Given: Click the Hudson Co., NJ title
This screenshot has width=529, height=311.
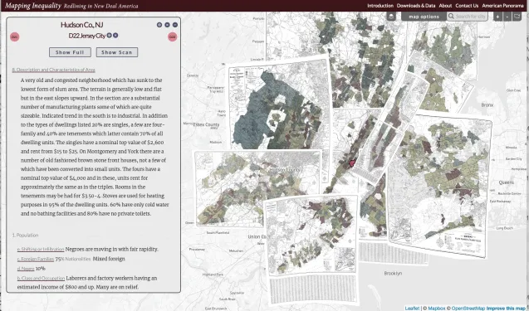Looking at the screenshot, I should (x=82, y=25).
